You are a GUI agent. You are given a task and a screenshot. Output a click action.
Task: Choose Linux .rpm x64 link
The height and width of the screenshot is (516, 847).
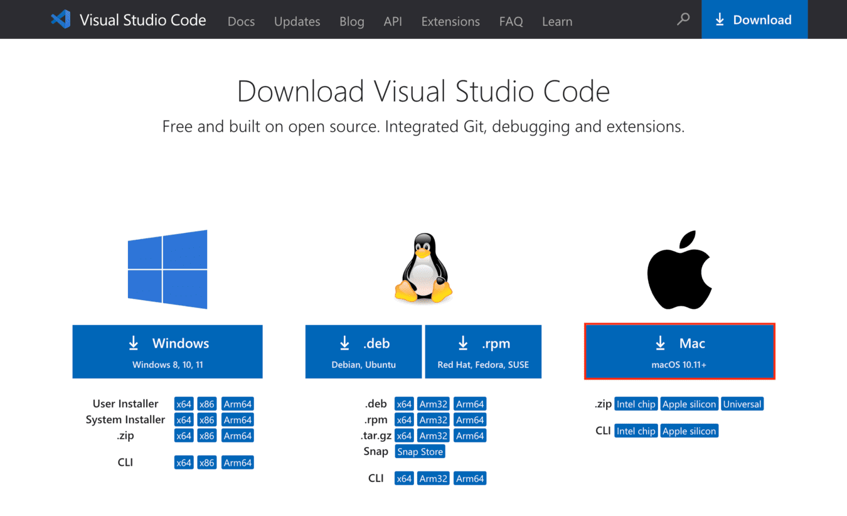click(x=404, y=420)
